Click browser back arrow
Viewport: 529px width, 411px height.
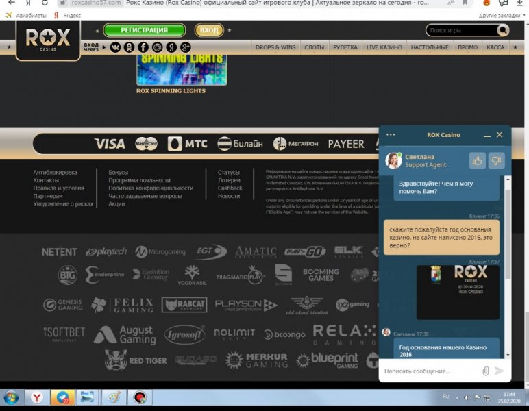[12, 3]
